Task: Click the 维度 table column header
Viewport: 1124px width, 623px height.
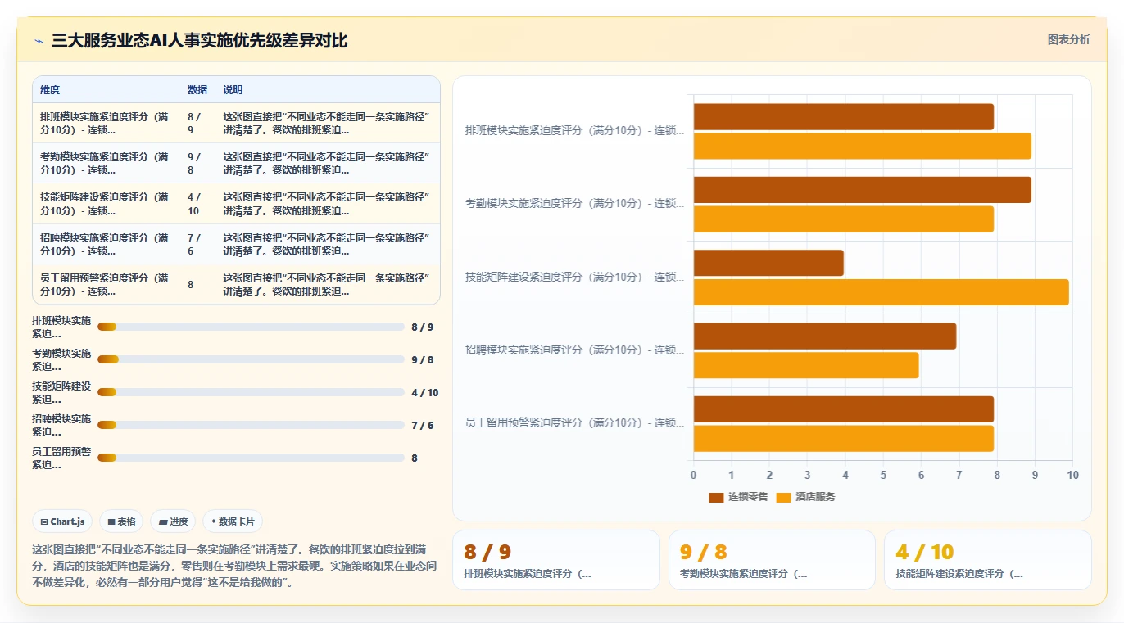Action: (x=50, y=90)
